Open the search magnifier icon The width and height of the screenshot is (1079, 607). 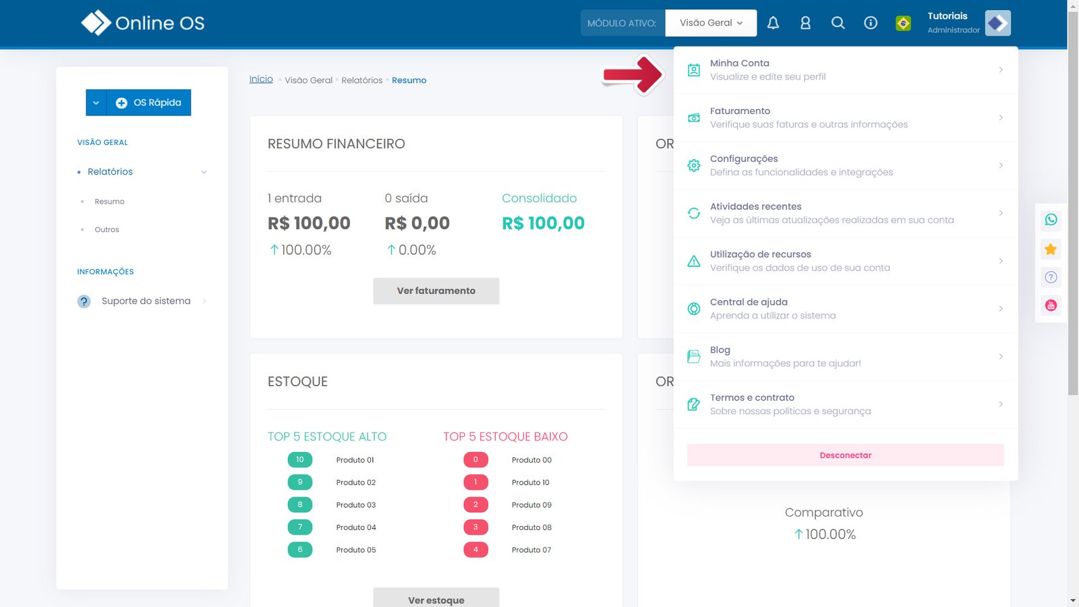pos(838,23)
